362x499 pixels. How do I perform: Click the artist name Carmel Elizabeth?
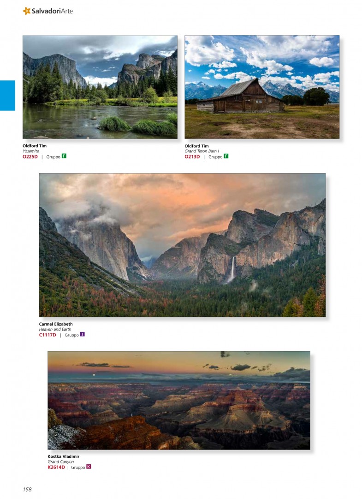(56, 324)
